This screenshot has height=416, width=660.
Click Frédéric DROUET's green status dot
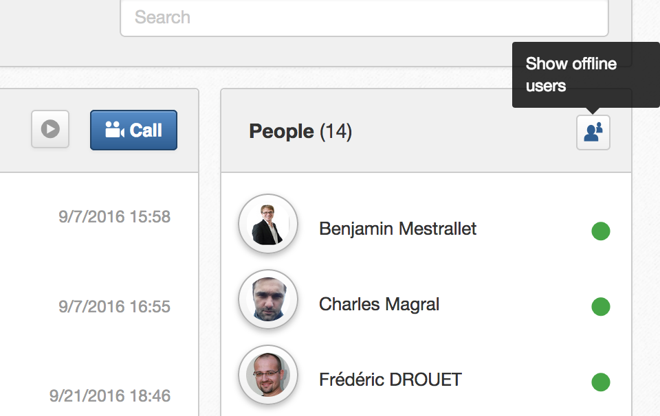601,382
